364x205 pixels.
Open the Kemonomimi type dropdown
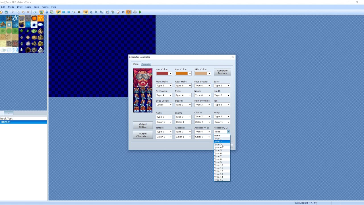point(202,105)
